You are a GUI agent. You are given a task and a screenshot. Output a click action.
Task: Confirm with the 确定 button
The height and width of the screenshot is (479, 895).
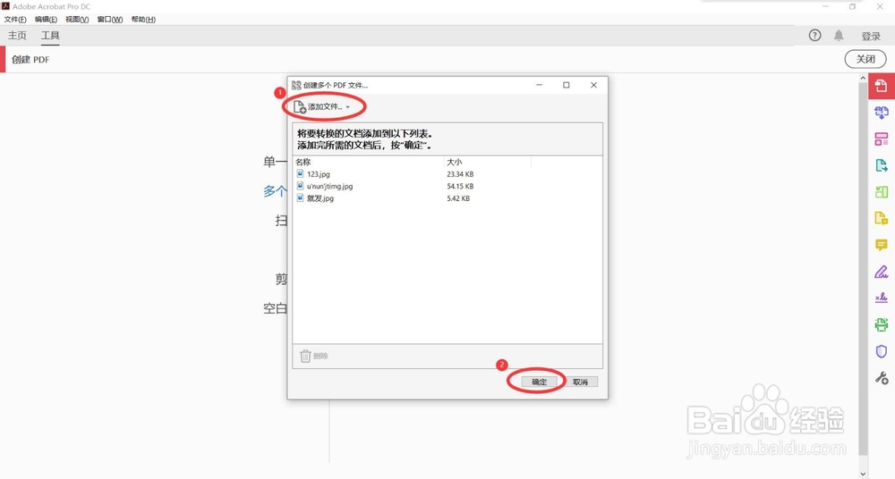pos(539,382)
